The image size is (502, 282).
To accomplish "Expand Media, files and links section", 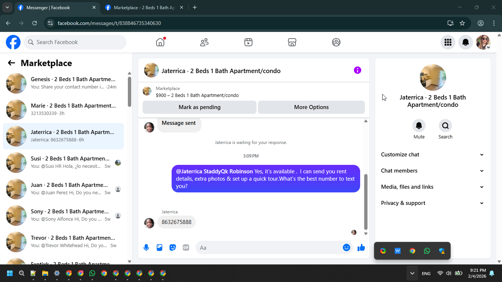I will (x=433, y=187).
